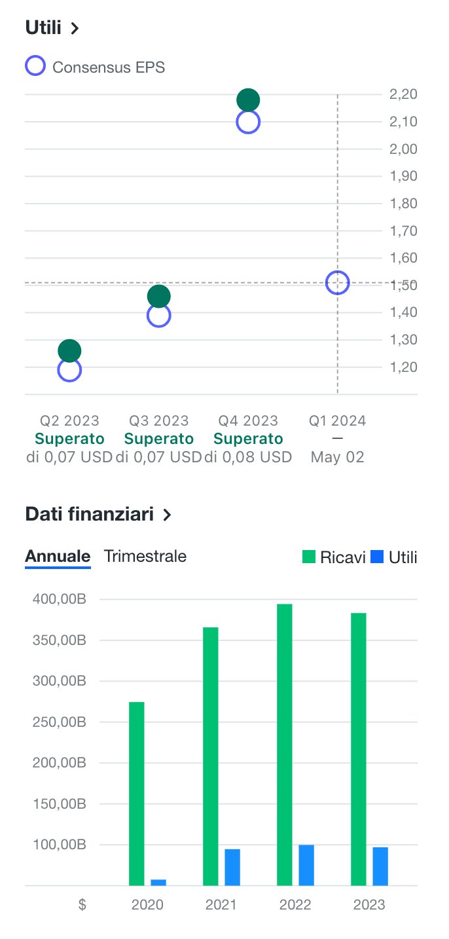
Task: Select Q2 2023 actual EPS dot
Action: 69,350
